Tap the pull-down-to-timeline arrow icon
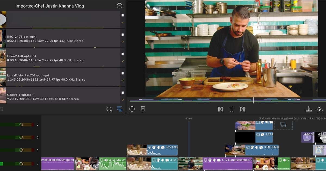Screen dimensions: 326x171 [309, 109]
